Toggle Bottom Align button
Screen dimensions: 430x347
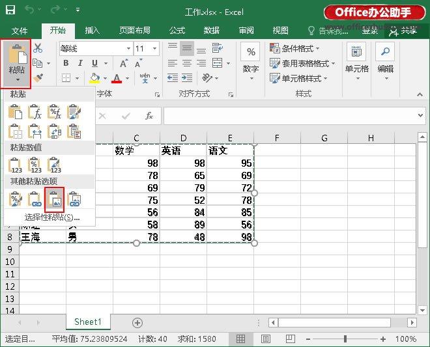point(201,49)
